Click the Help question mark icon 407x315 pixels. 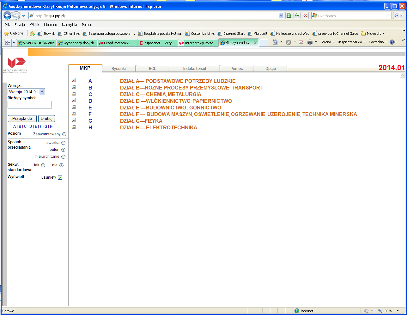392,42
